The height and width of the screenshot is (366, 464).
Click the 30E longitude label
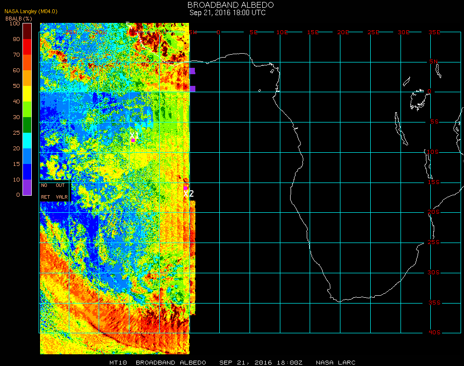point(403,32)
